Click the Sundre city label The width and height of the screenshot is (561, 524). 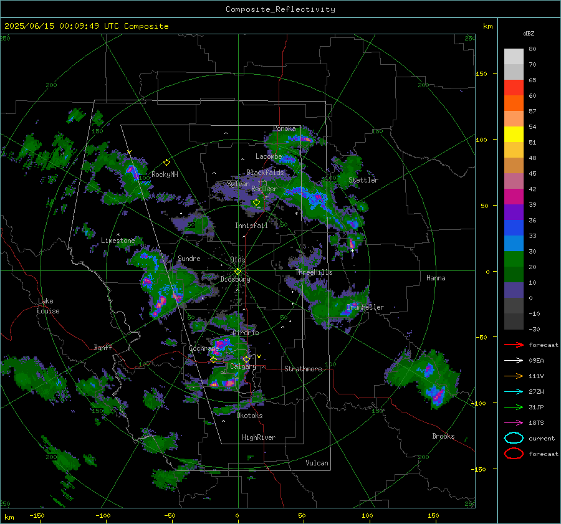click(189, 258)
